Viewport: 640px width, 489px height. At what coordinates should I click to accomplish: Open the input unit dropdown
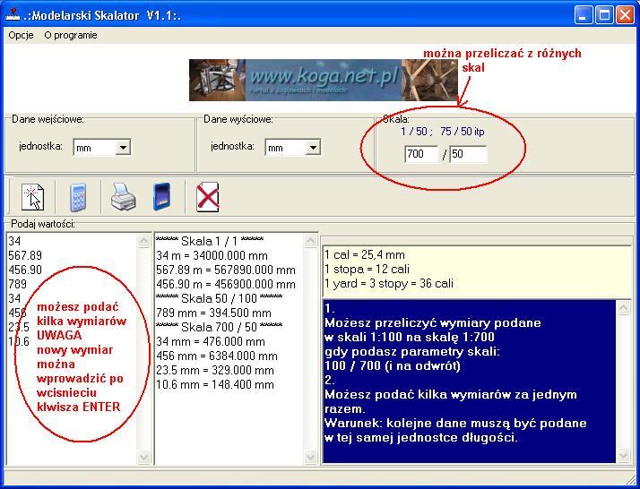point(124,148)
